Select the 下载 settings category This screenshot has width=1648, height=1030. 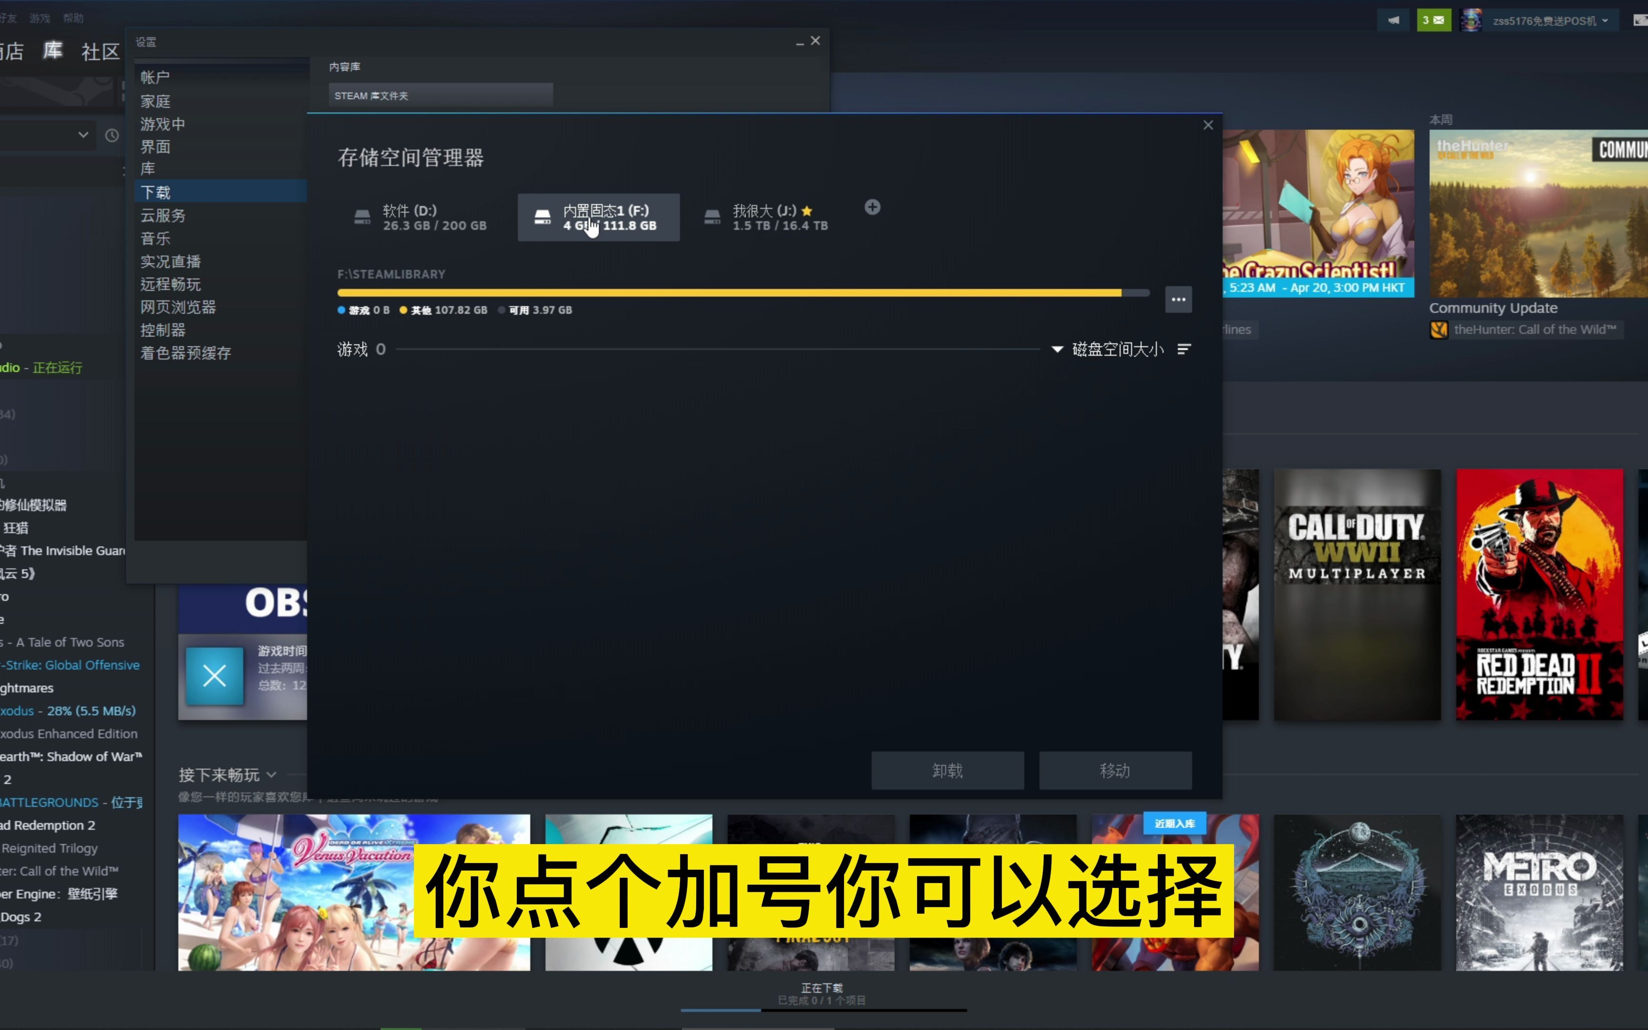[x=221, y=192]
